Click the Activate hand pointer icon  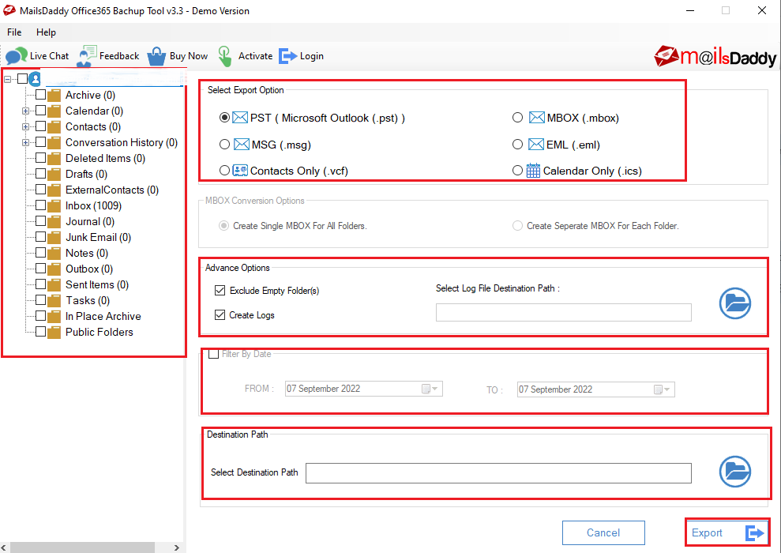tap(224, 56)
